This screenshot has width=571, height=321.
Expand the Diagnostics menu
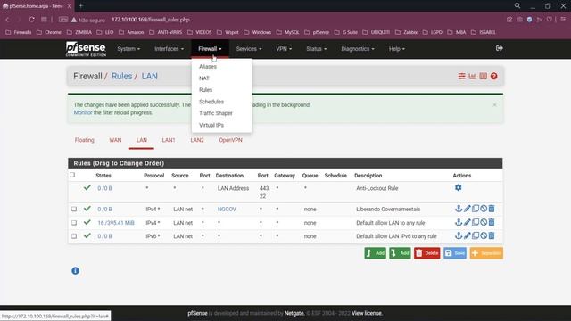[358, 49]
